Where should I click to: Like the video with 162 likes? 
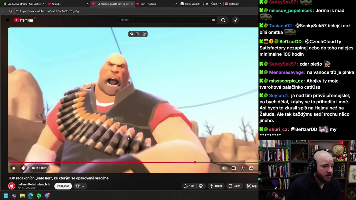pyautogui.click(x=189, y=186)
